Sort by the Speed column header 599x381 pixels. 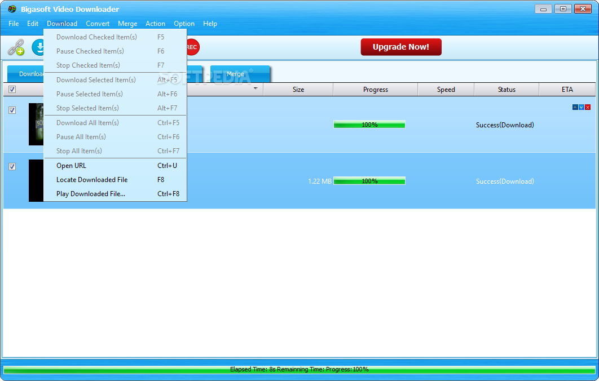446,90
